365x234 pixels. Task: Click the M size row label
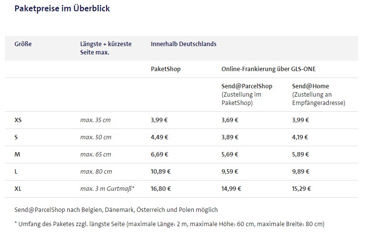[x=17, y=154]
